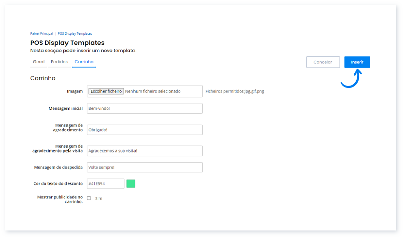Image resolution: width=403 pixels, height=238 pixels.
Task: Click the Inserir button
Action: 357,62
